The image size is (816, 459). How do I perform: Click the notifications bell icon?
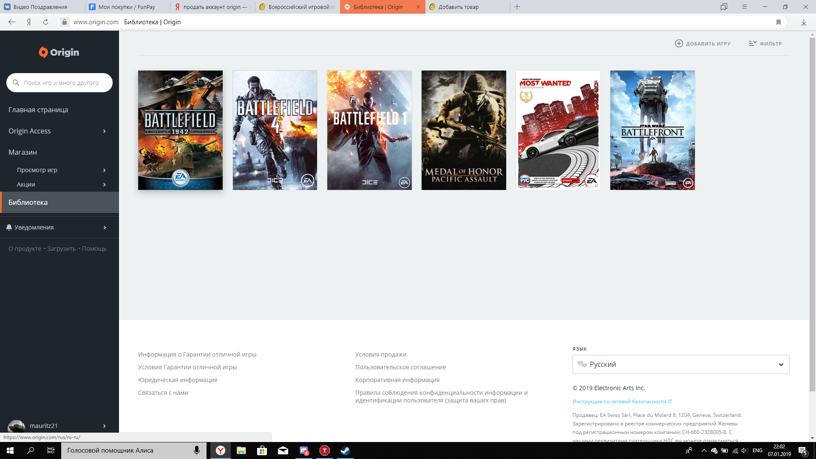[9, 227]
